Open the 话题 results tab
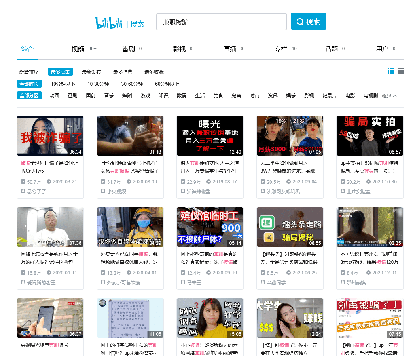Image resolution: width=413 pixels, height=356 pixels. (x=335, y=49)
